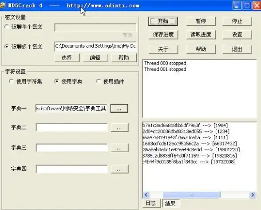The width and height of the screenshot is (261, 210).
Task: Click the single hash input field
Action: [95, 28]
